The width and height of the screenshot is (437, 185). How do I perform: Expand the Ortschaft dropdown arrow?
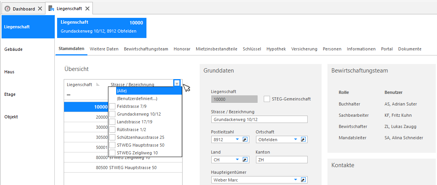[x=296, y=140]
